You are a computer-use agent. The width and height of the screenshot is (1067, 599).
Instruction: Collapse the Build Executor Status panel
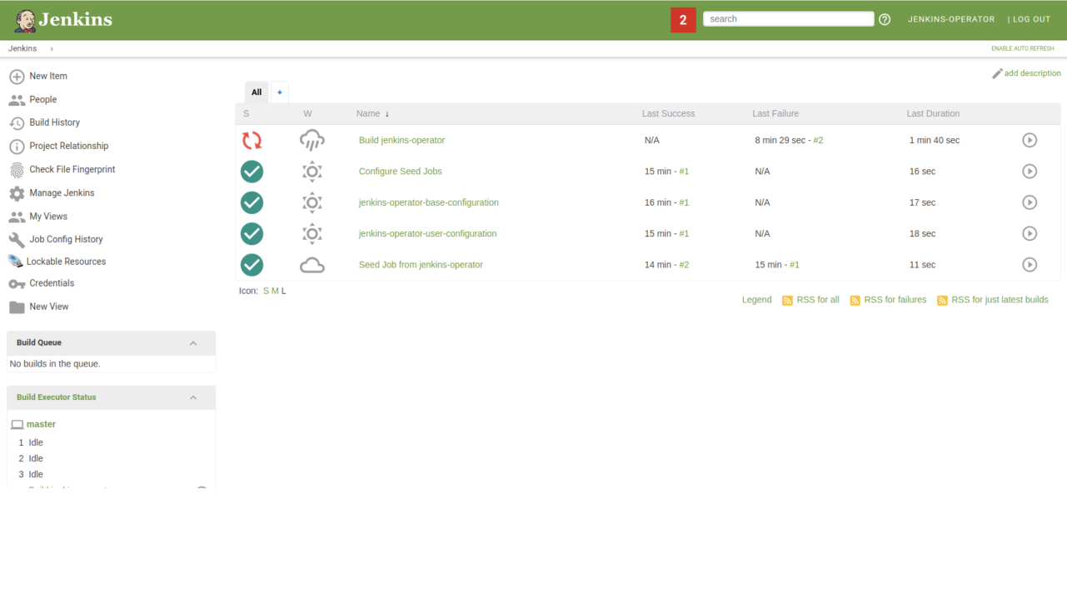193,397
